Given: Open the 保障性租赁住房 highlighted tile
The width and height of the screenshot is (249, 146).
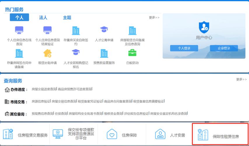Looking at the screenshot, I should (x=220, y=135).
